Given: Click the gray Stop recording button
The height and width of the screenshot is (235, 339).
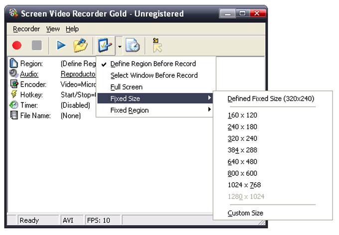Looking at the screenshot, I should coord(37,45).
